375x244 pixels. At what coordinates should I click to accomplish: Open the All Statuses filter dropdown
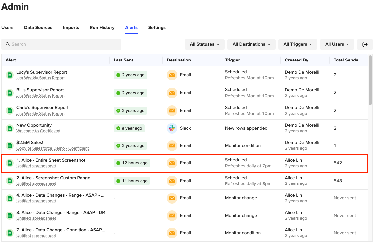[204, 44]
